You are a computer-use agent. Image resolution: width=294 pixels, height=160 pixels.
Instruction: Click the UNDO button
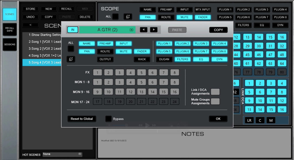30,17
